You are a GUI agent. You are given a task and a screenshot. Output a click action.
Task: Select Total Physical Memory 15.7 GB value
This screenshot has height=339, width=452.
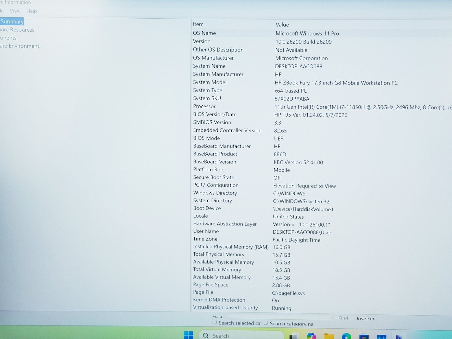(x=281, y=255)
